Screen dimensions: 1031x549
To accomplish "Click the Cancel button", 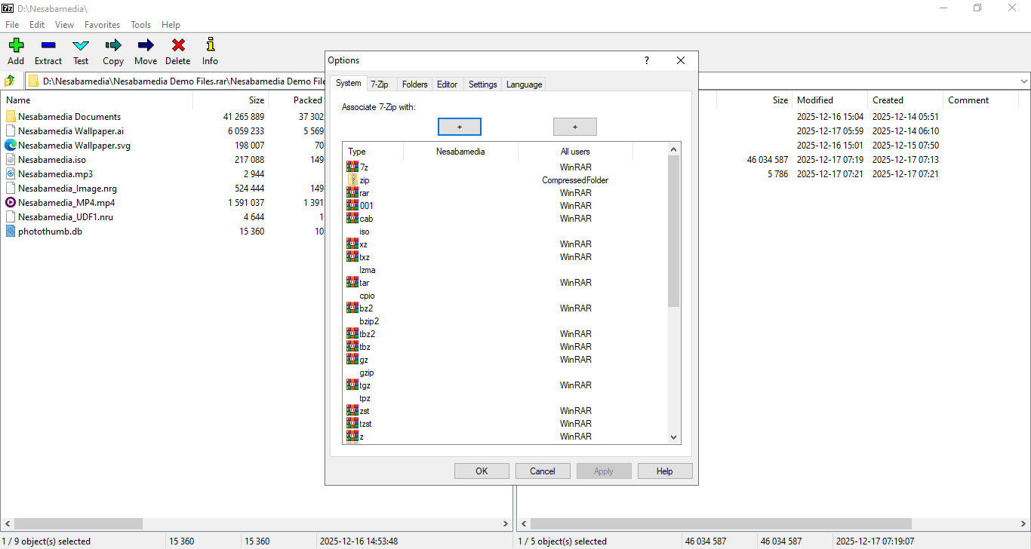I will click(x=543, y=471).
